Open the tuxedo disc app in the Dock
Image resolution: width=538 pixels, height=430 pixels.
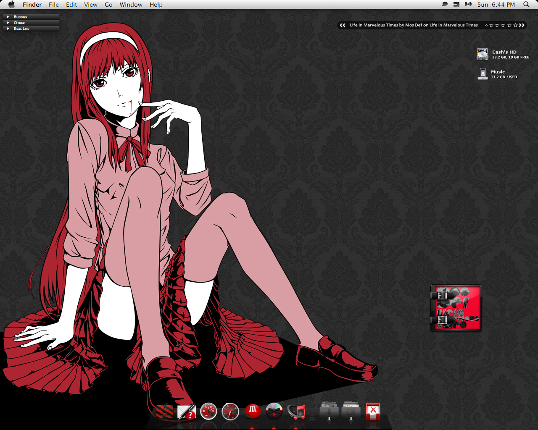[x=274, y=411]
